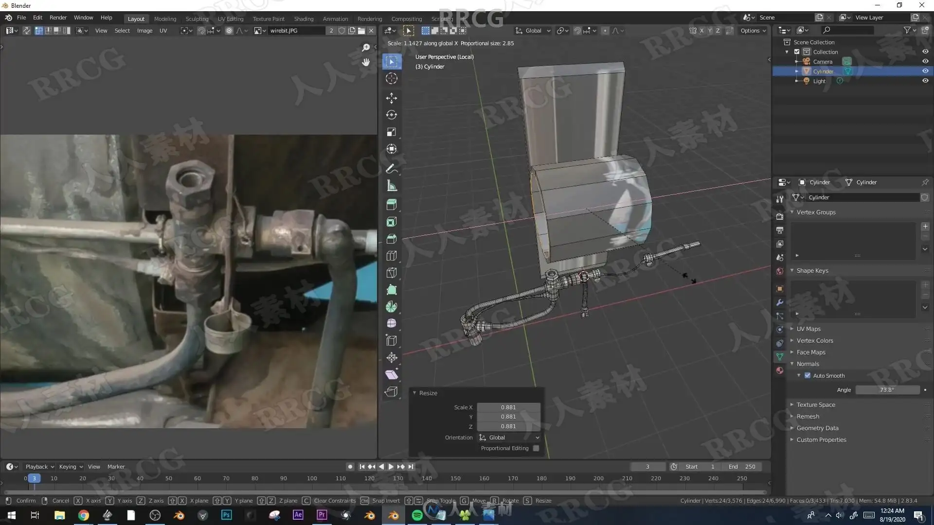Screen dimensions: 934x525
Task: Hide the Cylinder object in outliner
Action: [x=925, y=71]
